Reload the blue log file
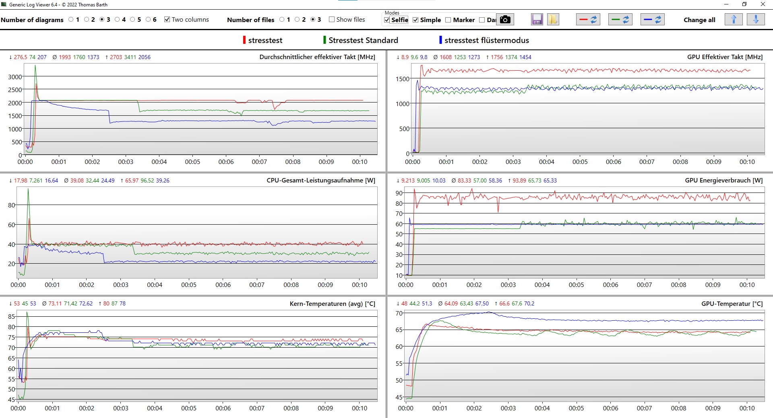Screen dimensions: 773x418 tap(652, 20)
